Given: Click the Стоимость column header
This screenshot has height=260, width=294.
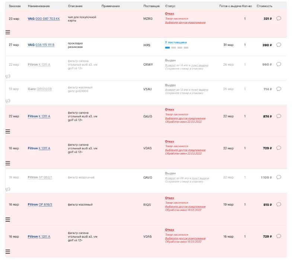Looking at the screenshot, I should (x=264, y=6).
